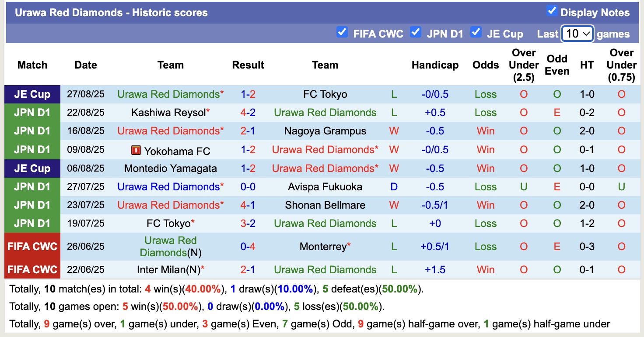The width and height of the screenshot is (644, 337).
Task: Click the FIFA CWC badge for the Inter Milan match
Action: (32, 269)
